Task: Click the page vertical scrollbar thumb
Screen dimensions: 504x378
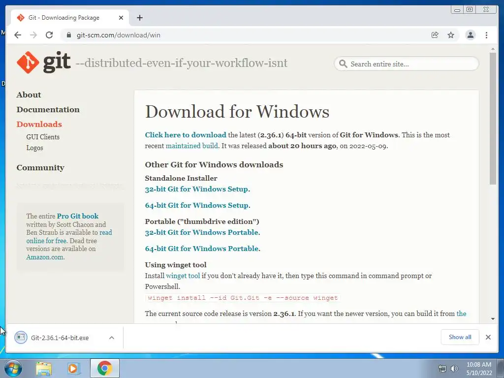Action: [493, 118]
